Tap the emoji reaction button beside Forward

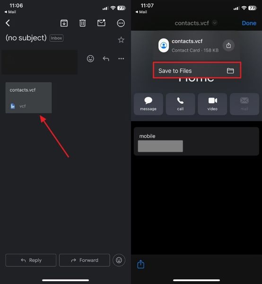(119, 260)
